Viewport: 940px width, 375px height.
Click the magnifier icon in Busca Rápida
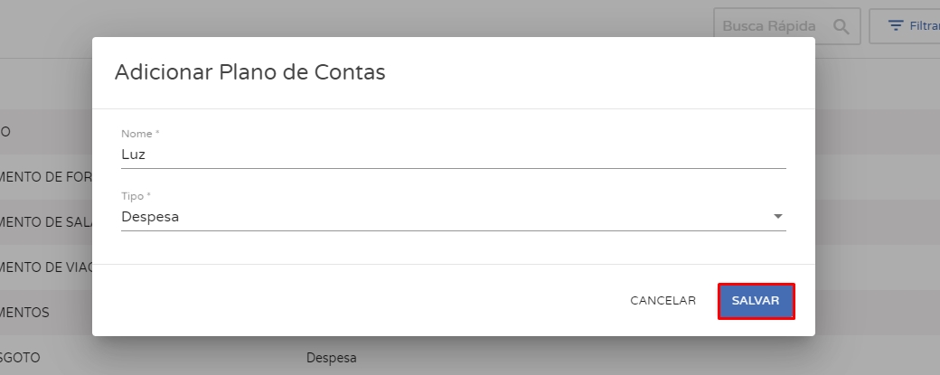point(841,26)
